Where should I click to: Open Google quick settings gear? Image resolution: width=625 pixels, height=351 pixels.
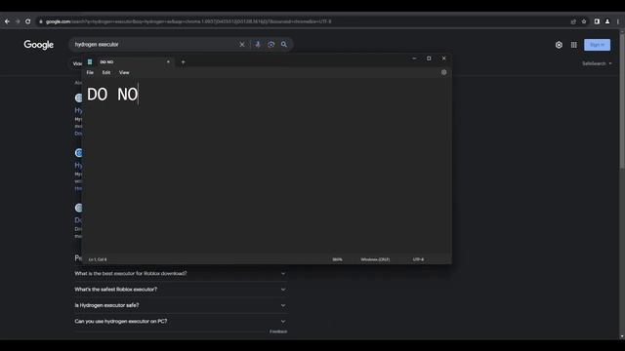(x=559, y=45)
